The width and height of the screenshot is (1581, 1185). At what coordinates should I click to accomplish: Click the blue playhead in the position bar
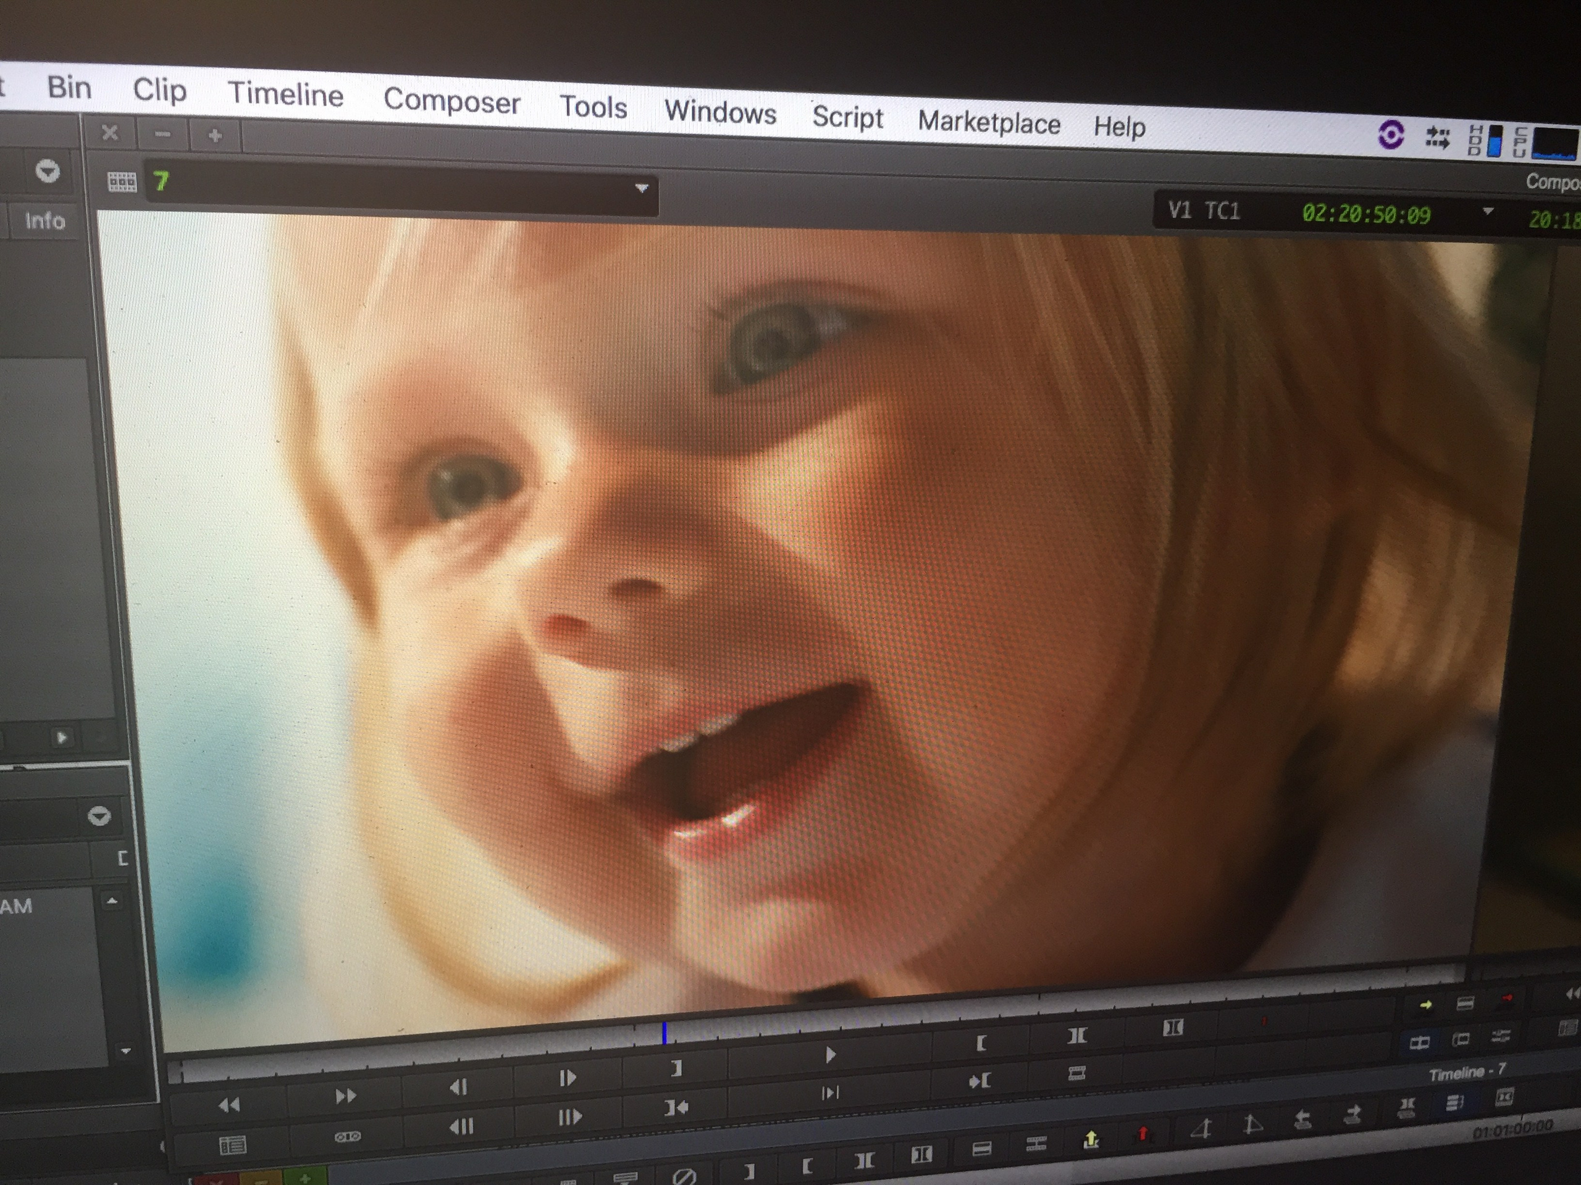pos(664,1033)
